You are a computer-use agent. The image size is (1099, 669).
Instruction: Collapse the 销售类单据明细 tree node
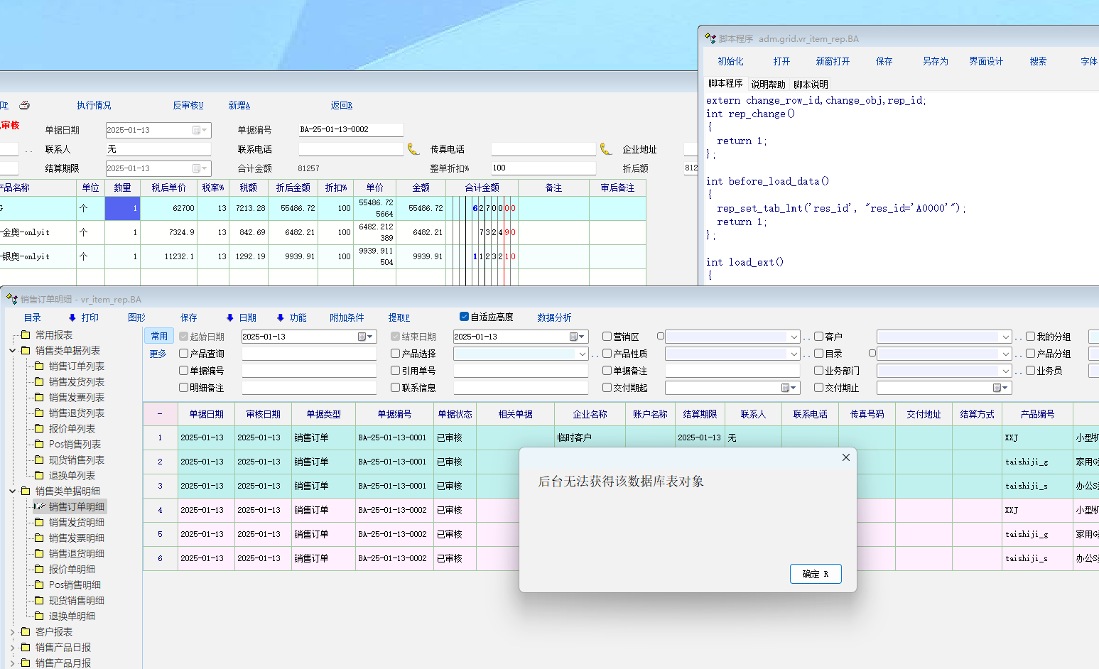point(13,491)
